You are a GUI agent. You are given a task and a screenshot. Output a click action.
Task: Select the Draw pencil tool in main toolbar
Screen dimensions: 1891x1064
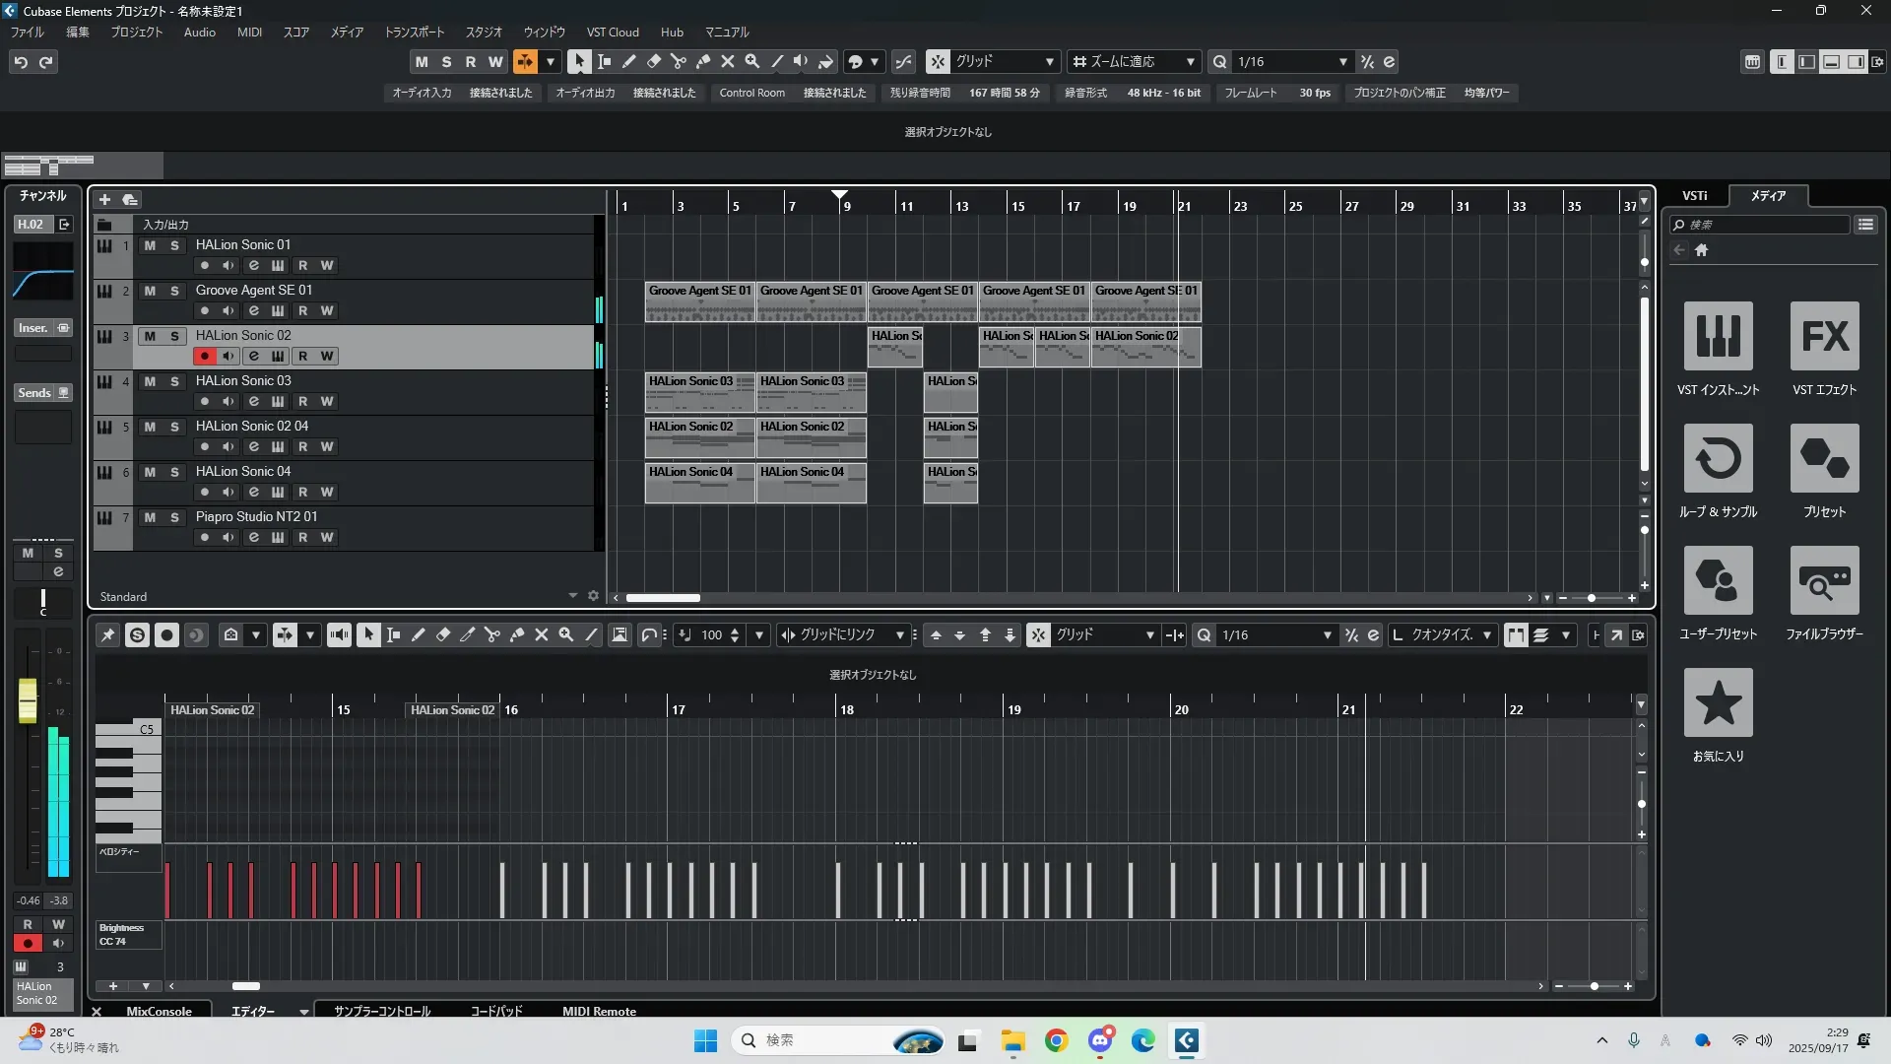point(629,61)
